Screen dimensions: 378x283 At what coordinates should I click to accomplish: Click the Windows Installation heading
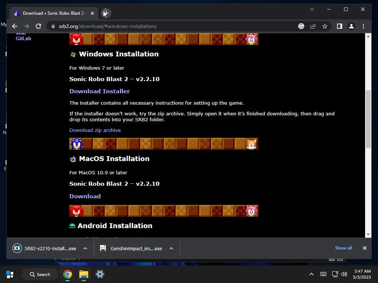tap(118, 54)
